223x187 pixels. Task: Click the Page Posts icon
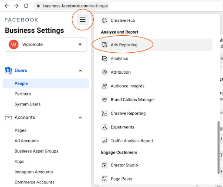[105, 179]
